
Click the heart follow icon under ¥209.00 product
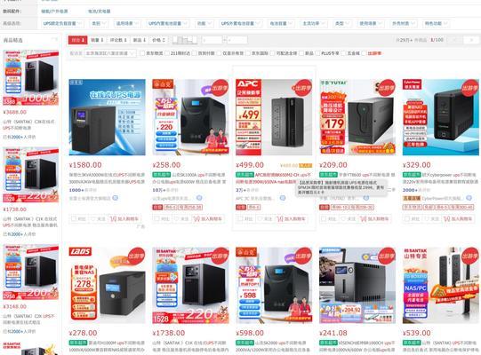[x=349, y=218]
